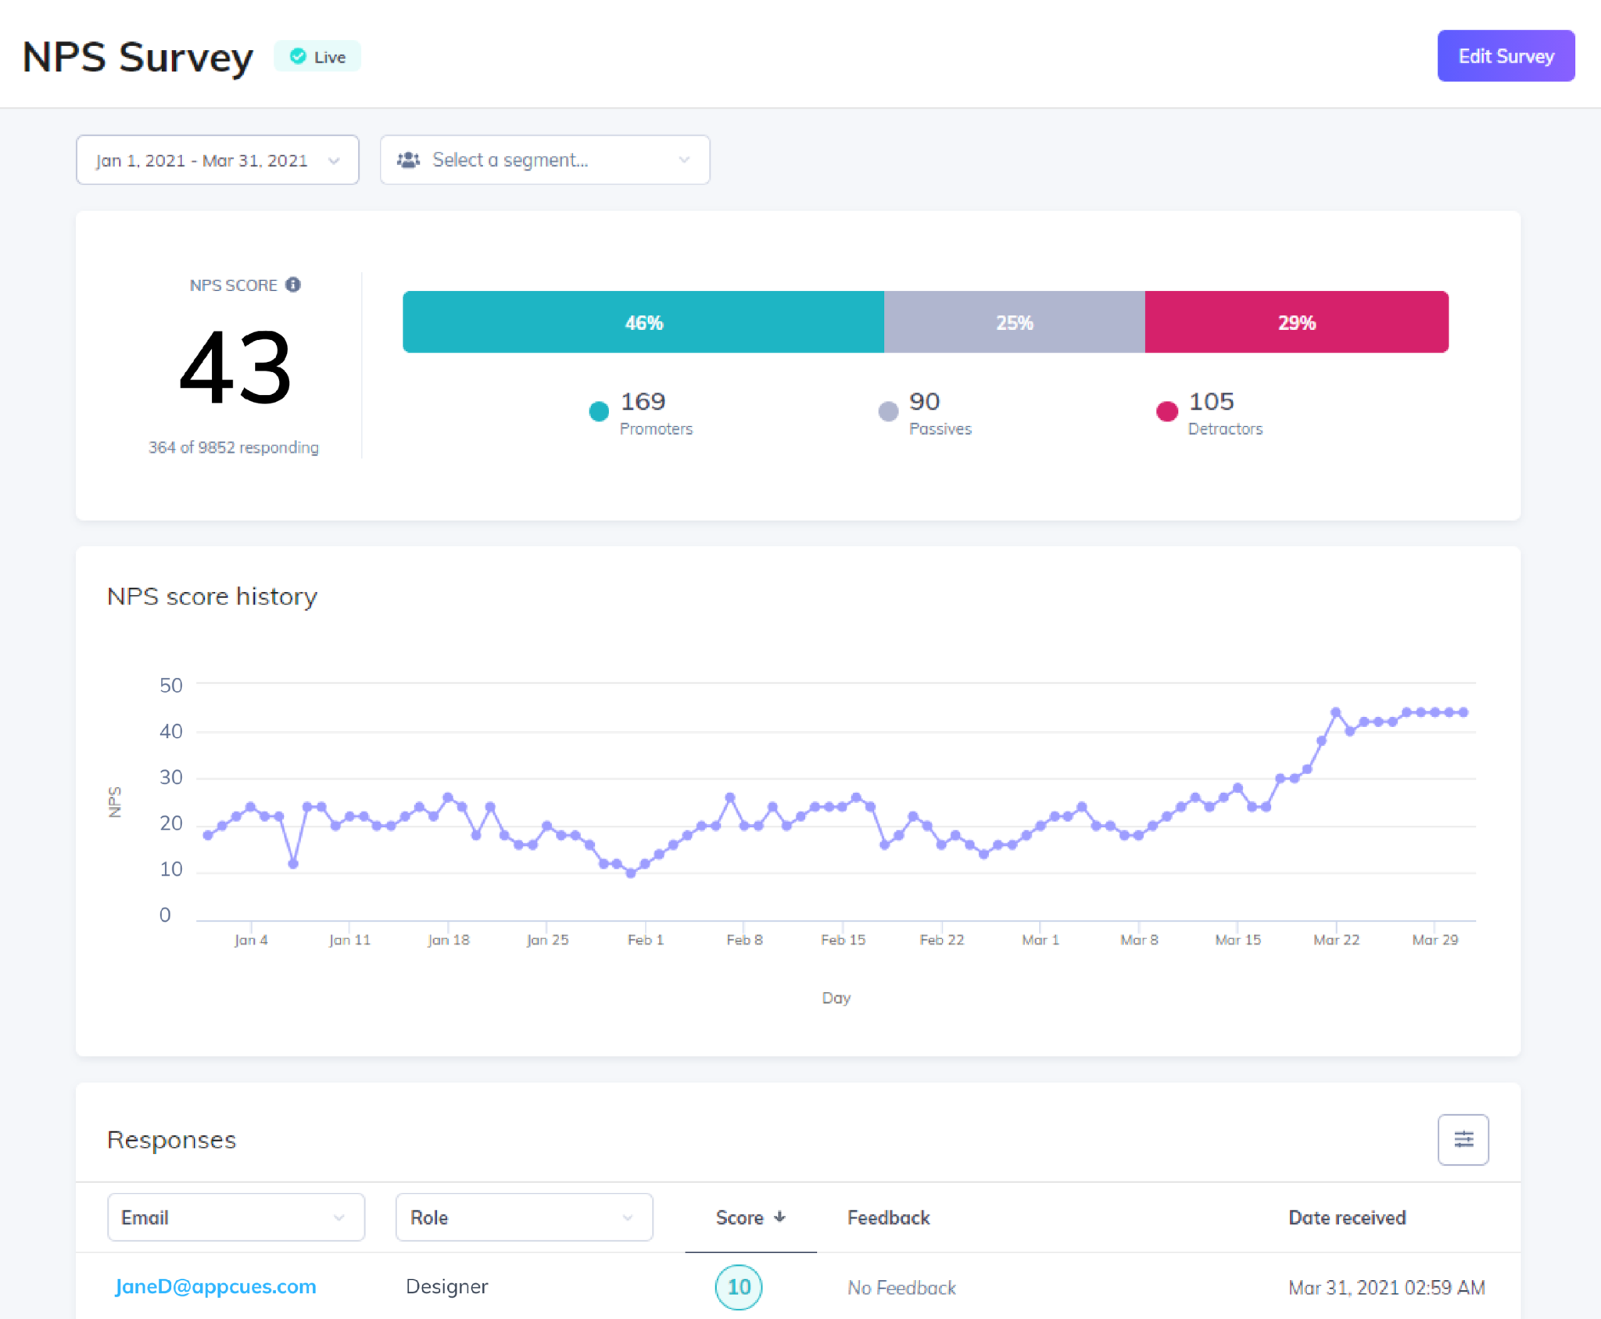Open the Role column filter dropdown
Viewport: 1601px width, 1319px height.
[524, 1217]
